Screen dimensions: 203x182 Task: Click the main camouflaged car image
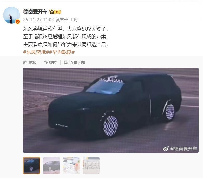[x=111, y=110]
